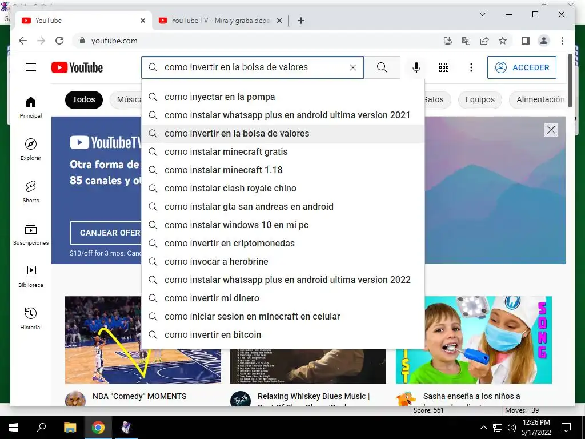Choose suggestion 'whatsapp plus ultima version 2022'

[283, 280]
